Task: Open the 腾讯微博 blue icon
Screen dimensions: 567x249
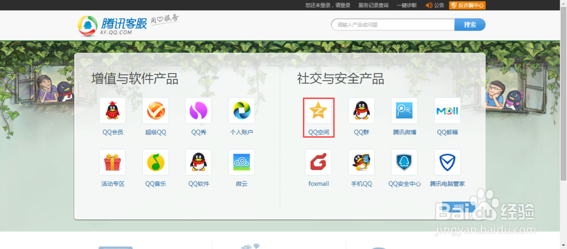Action: pos(404,111)
